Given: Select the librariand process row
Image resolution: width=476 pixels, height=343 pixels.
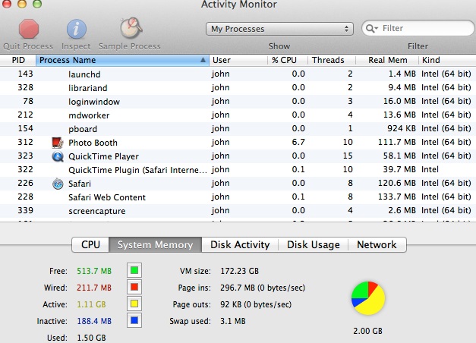Looking at the screenshot, I should pyautogui.click(x=238, y=88).
